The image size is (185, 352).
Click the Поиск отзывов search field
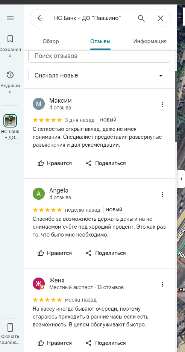[99, 56]
